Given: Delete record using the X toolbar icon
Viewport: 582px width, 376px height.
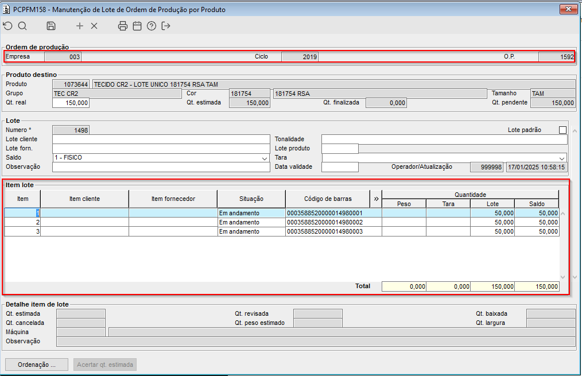Looking at the screenshot, I should pyautogui.click(x=94, y=26).
